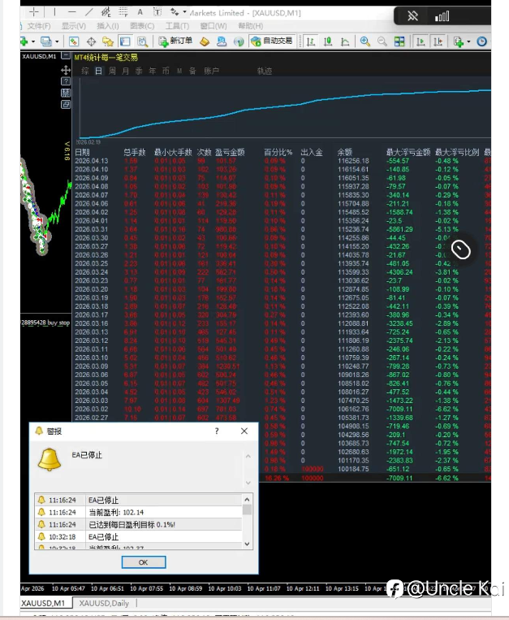Open the 文件(F) menu
The width and height of the screenshot is (509, 620).
[x=38, y=26]
